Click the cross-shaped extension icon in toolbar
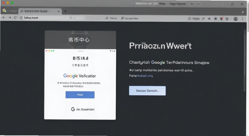The height and width of the screenshot is (136, 249). pyautogui.click(x=190, y=19)
